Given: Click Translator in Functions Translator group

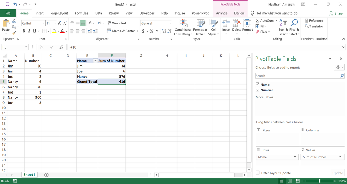Looking at the screenshot, I should pos(314,26).
